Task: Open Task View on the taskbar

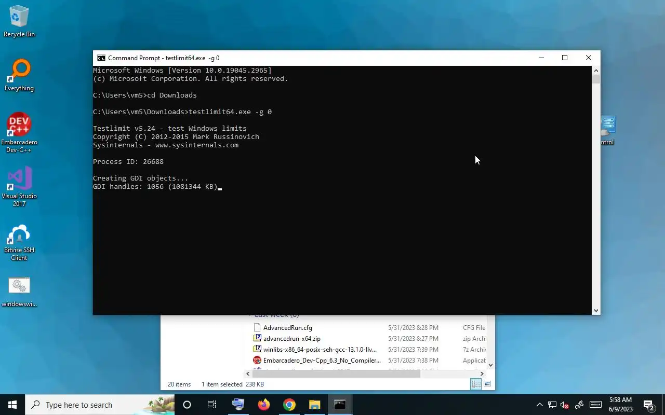Action: tap(211, 405)
